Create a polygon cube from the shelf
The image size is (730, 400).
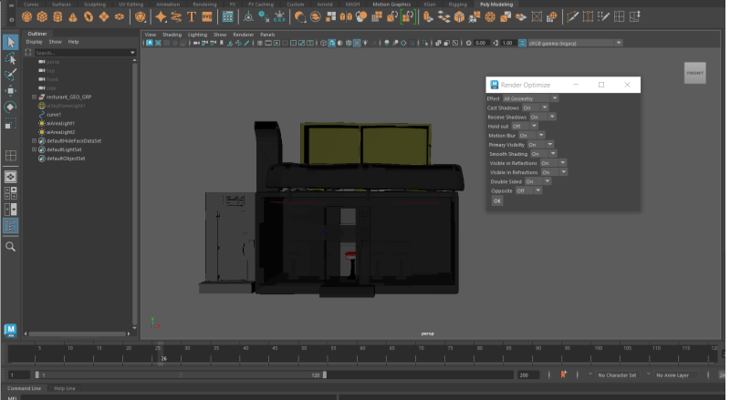[42, 17]
